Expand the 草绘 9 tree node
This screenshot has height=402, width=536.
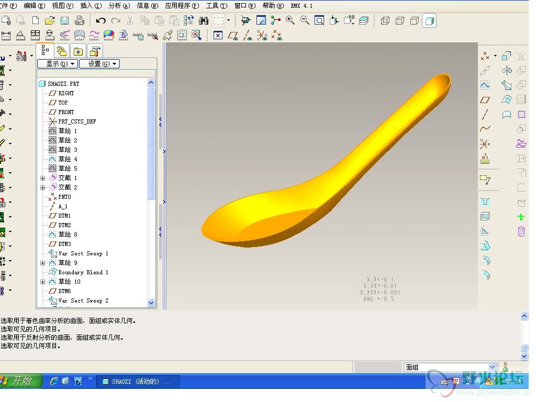coord(43,263)
